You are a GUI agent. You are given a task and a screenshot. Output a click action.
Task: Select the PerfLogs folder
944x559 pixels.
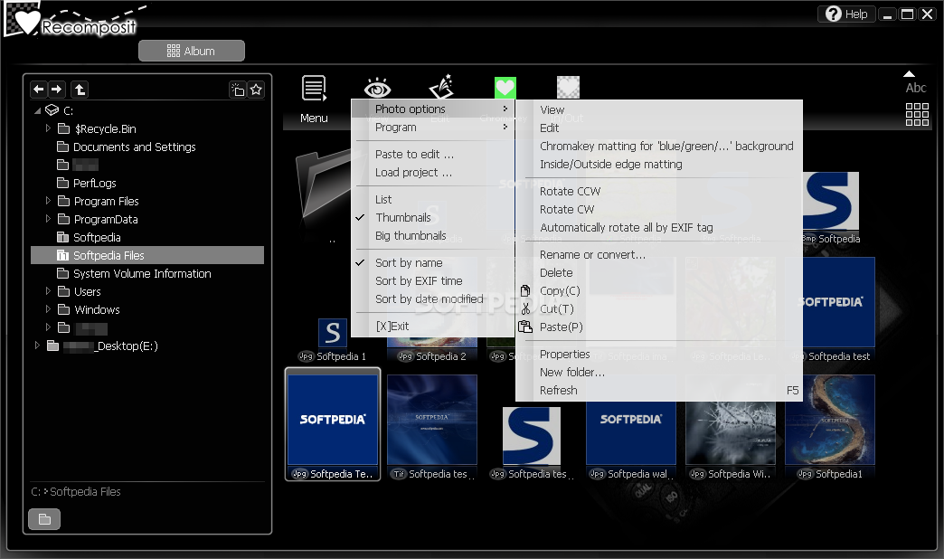95,183
